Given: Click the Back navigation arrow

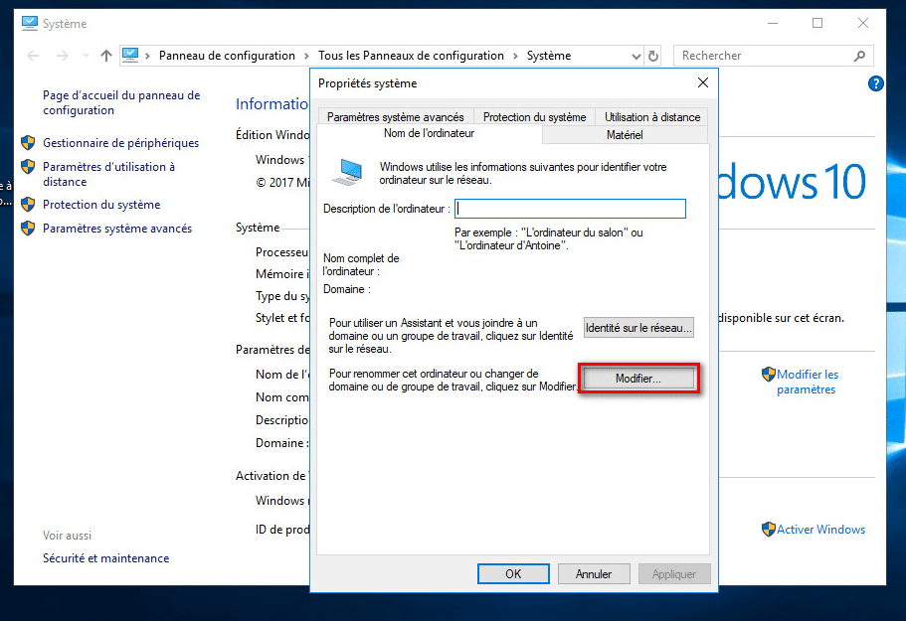Looking at the screenshot, I should coord(33,56).
